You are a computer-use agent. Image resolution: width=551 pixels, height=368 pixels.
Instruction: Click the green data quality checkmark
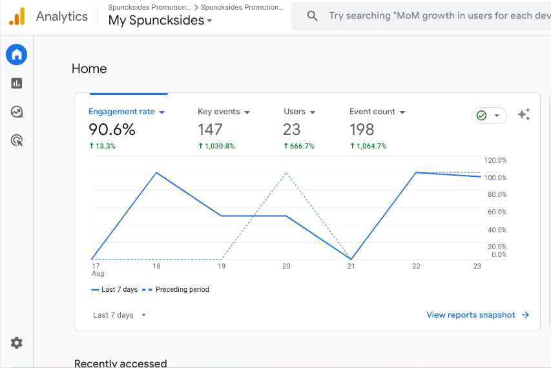tap(481, 115)
